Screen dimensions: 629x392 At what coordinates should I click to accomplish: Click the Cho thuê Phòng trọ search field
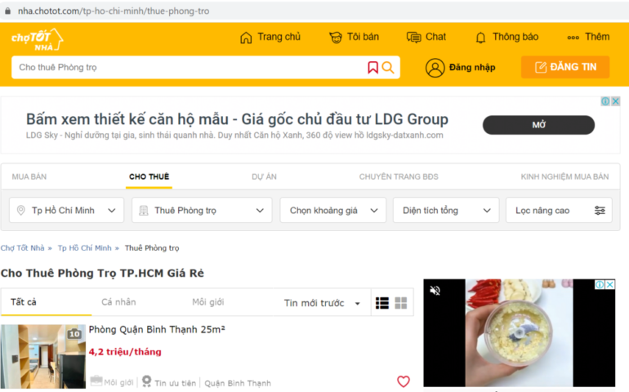[188, 67]
